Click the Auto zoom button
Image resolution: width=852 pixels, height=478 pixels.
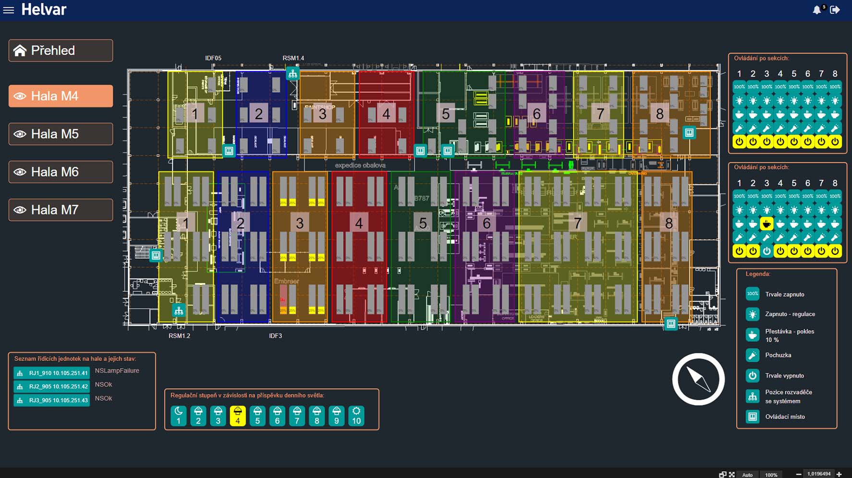pyautogui.click(x=747, y=475)
